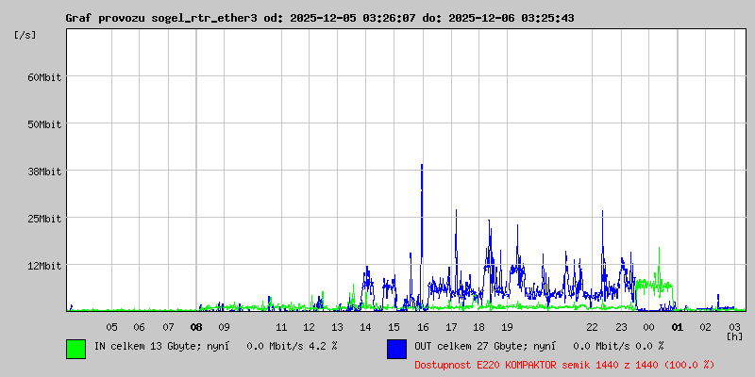Click the bold 08 hour marker
The image size is (755, 377).
tap(196, 327)
